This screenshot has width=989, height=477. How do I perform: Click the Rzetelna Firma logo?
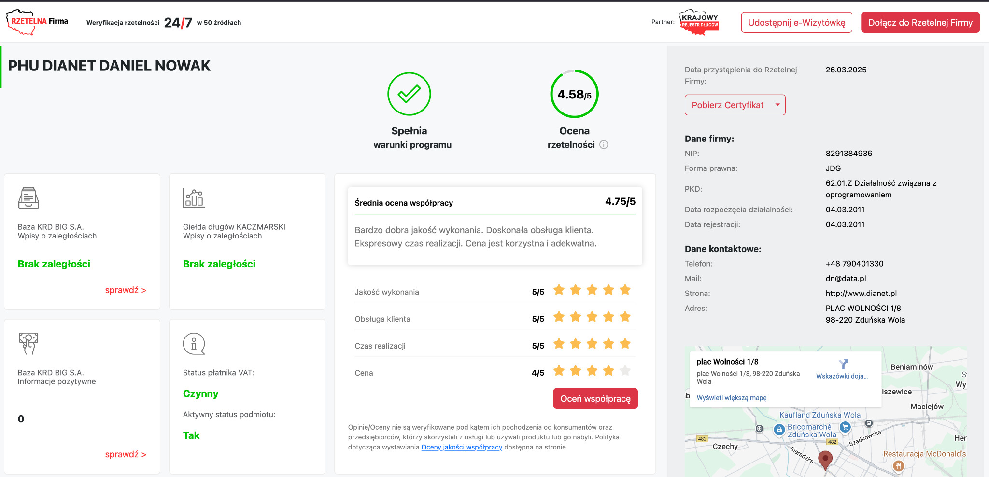(x=37, y=22)
